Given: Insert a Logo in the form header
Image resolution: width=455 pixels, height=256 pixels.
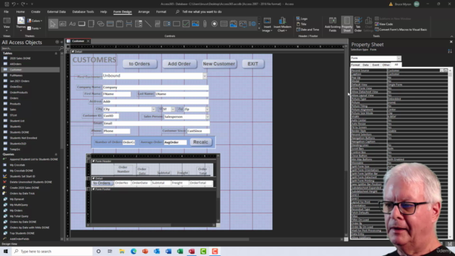Looking at the screenshot, I should (301, 18).
